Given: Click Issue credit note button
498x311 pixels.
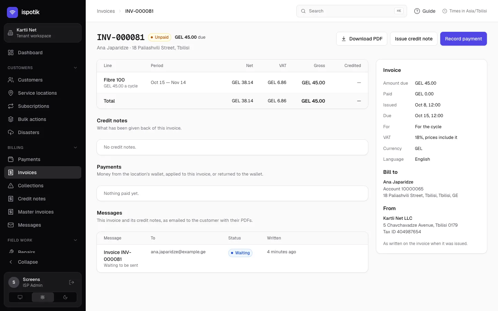Looking at the screenshot, I should pyautogui.click(x=414, y=39).
